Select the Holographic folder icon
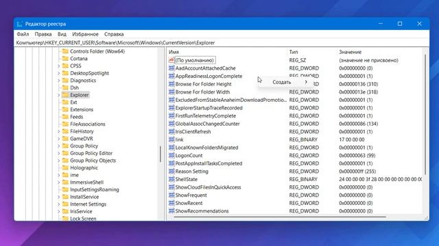 pyautogui.click(x=65, y=167)
